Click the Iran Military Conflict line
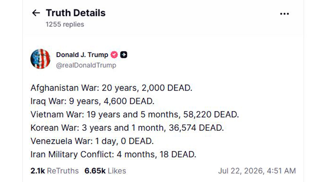The image size is (324, 182). pos(113,154)
